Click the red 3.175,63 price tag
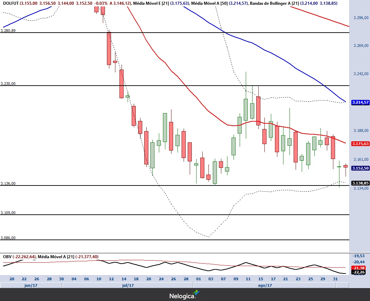The width and height of the screenshot is (370, 301). (x=360, y=144)
